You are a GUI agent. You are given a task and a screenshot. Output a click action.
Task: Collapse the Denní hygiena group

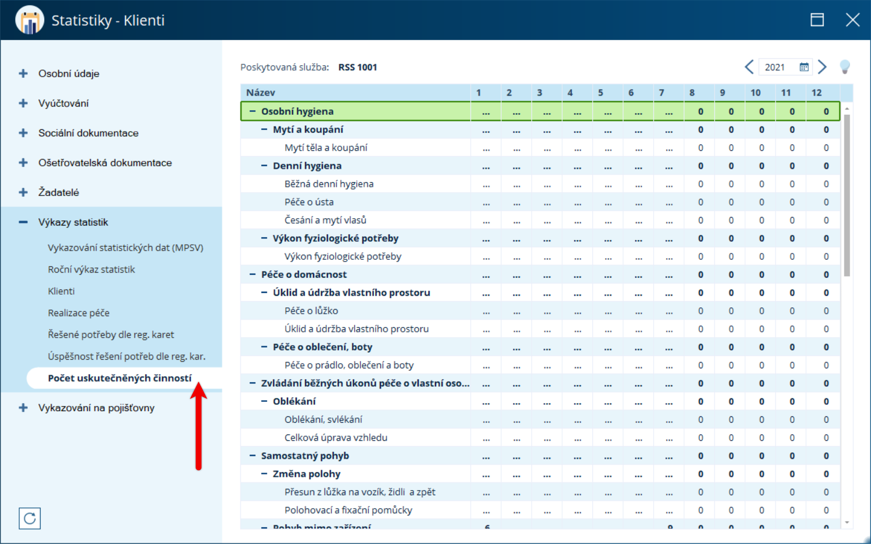(x=264, y=166)
